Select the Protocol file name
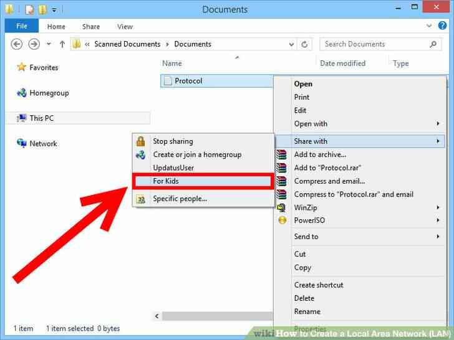The image size is (454, 340). [x=188, y=81]
